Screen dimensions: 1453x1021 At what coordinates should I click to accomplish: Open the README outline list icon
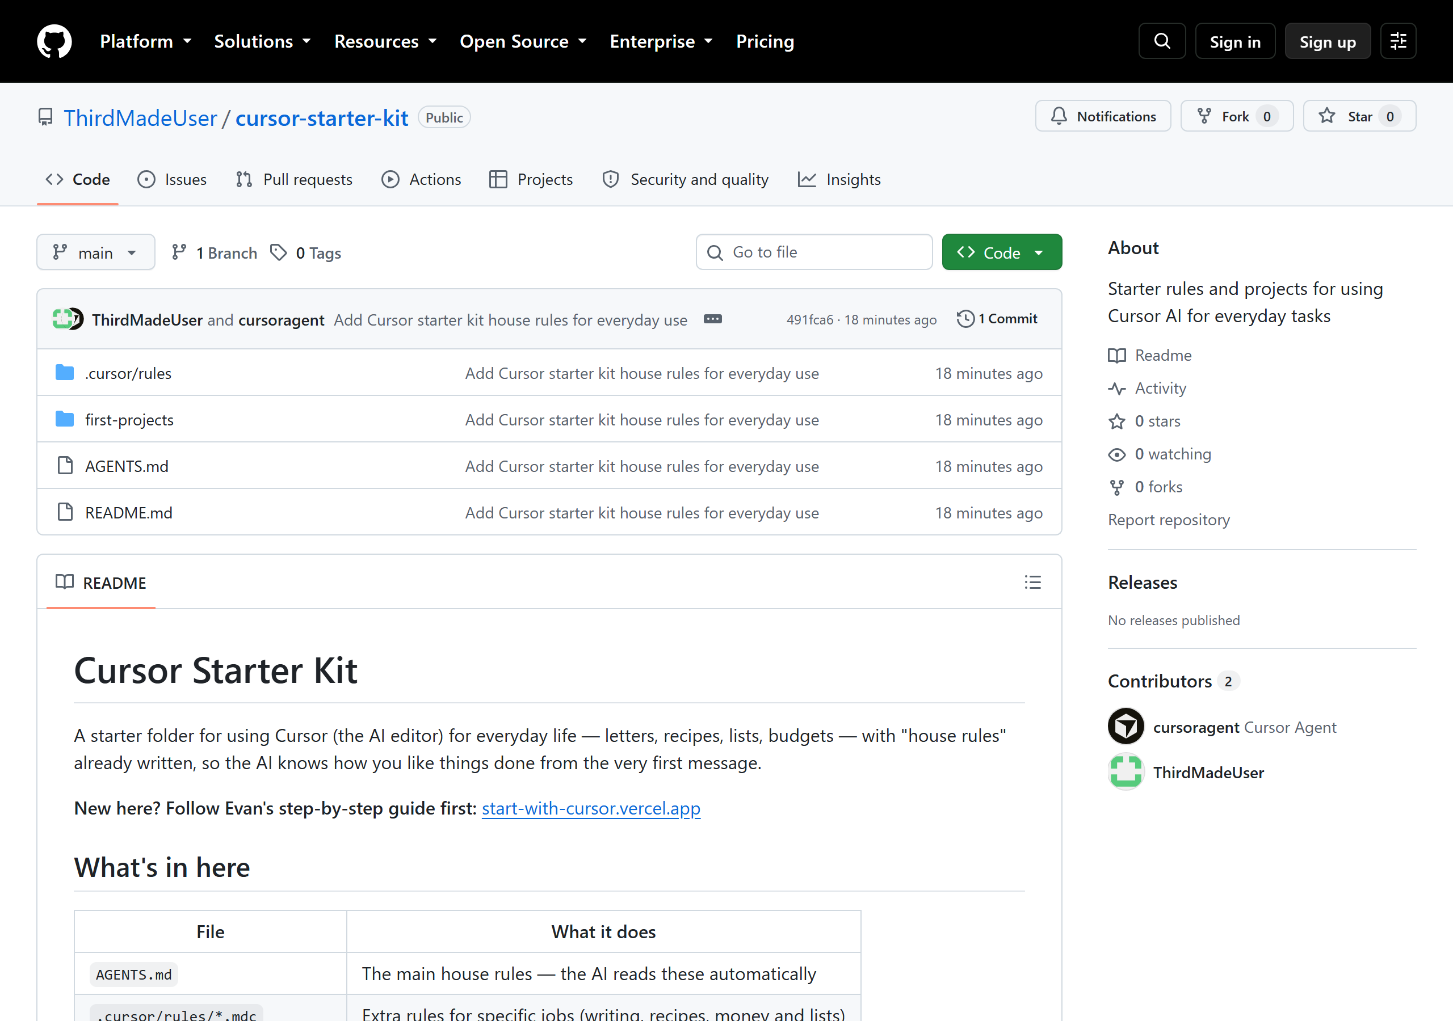pos(1033,582)
